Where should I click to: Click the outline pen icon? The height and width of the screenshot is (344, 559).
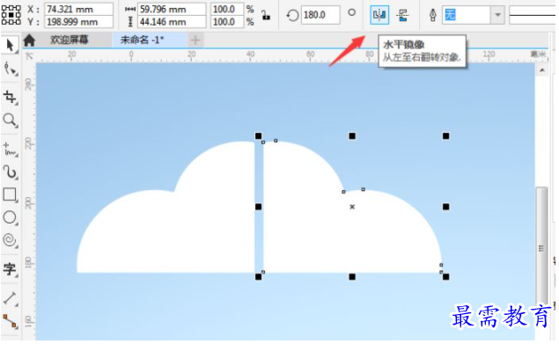pyautogui.click(x=432, y=15)
